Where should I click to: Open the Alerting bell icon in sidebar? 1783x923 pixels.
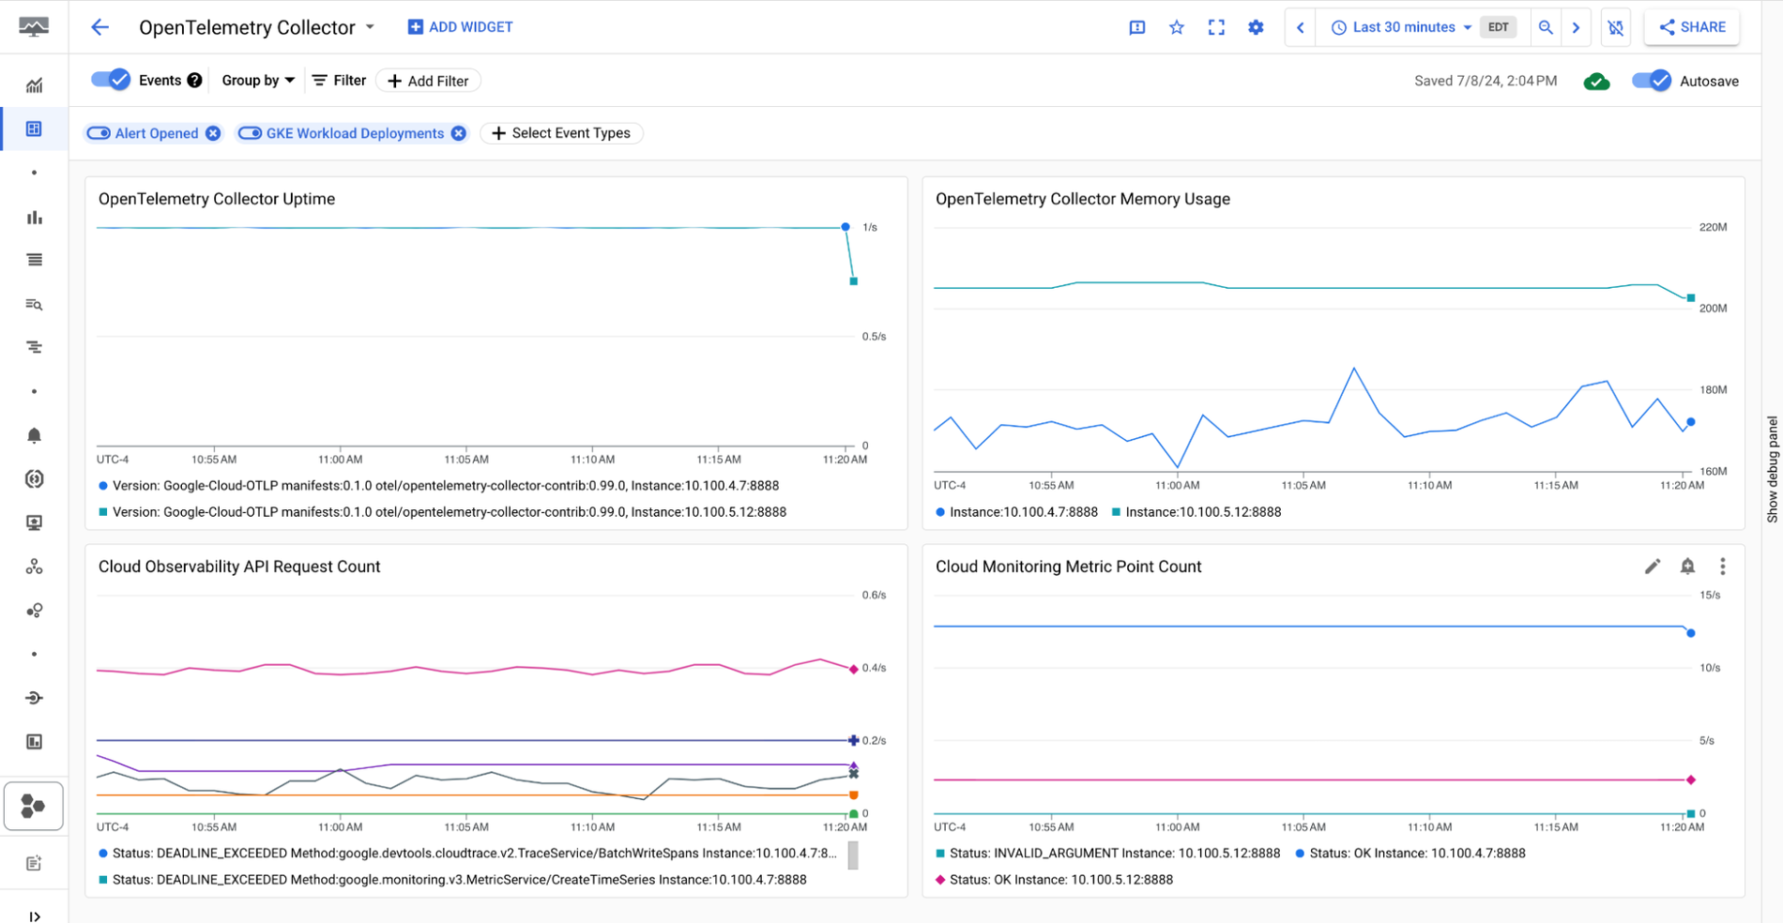34,435
